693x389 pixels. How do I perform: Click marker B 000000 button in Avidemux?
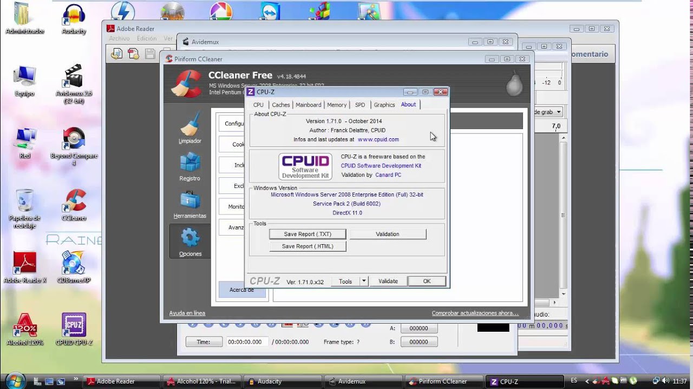coord(419,341)
